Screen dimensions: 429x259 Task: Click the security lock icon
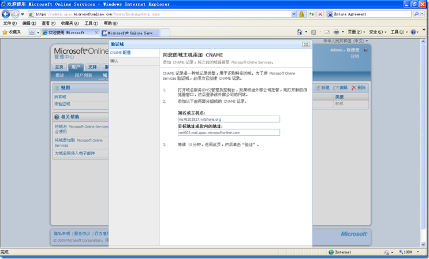(x=301, y=14)
